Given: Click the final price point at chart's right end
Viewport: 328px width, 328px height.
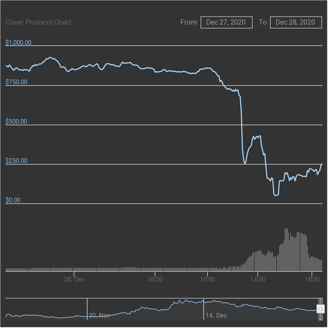Looking at the screenshot, I should (x=322, y=164).
